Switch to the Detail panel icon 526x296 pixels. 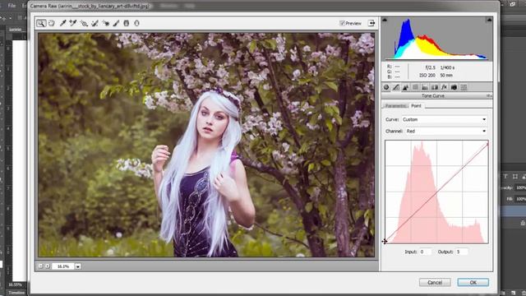[405, 87]
